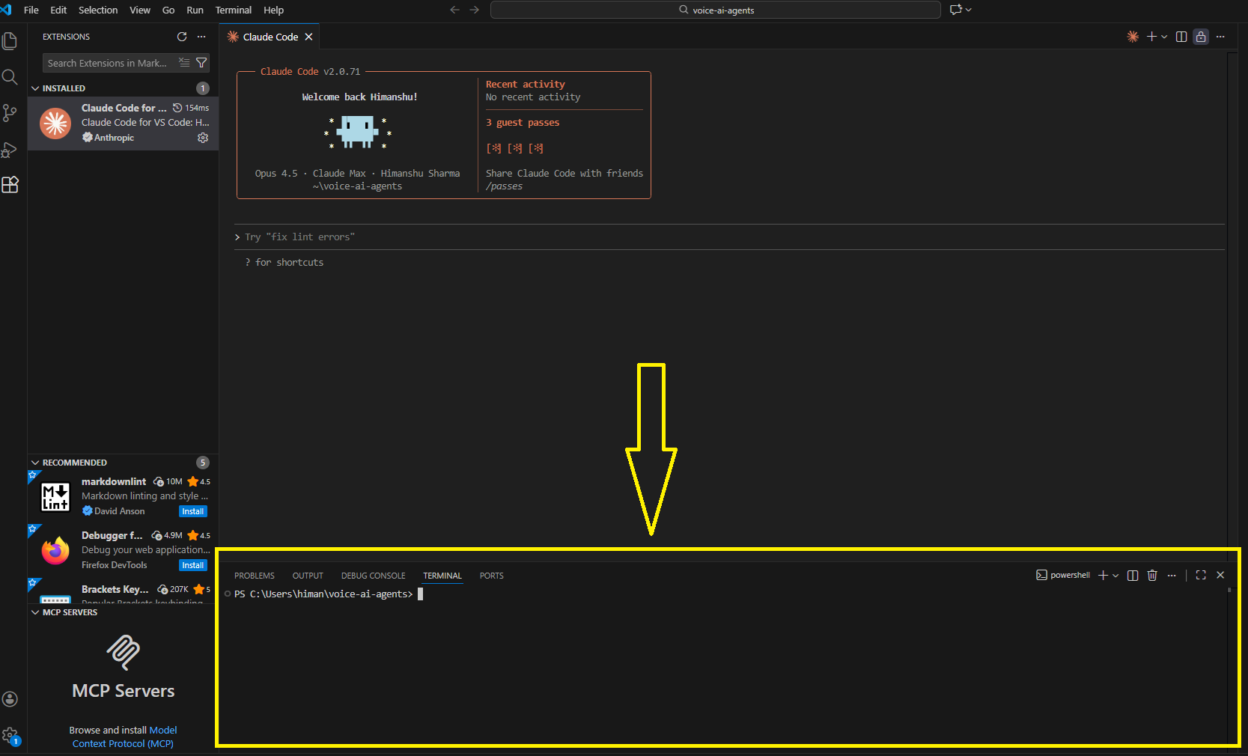Open the chat dropdown arrow in title bar
Image resolution: width=1248 pixels, height=756 pixels.
(x=969, y=10)
